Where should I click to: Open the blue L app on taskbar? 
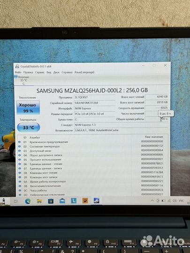coord(74,201)
